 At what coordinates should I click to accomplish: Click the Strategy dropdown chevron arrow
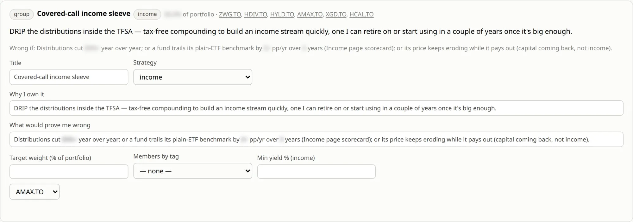[248, 77]
